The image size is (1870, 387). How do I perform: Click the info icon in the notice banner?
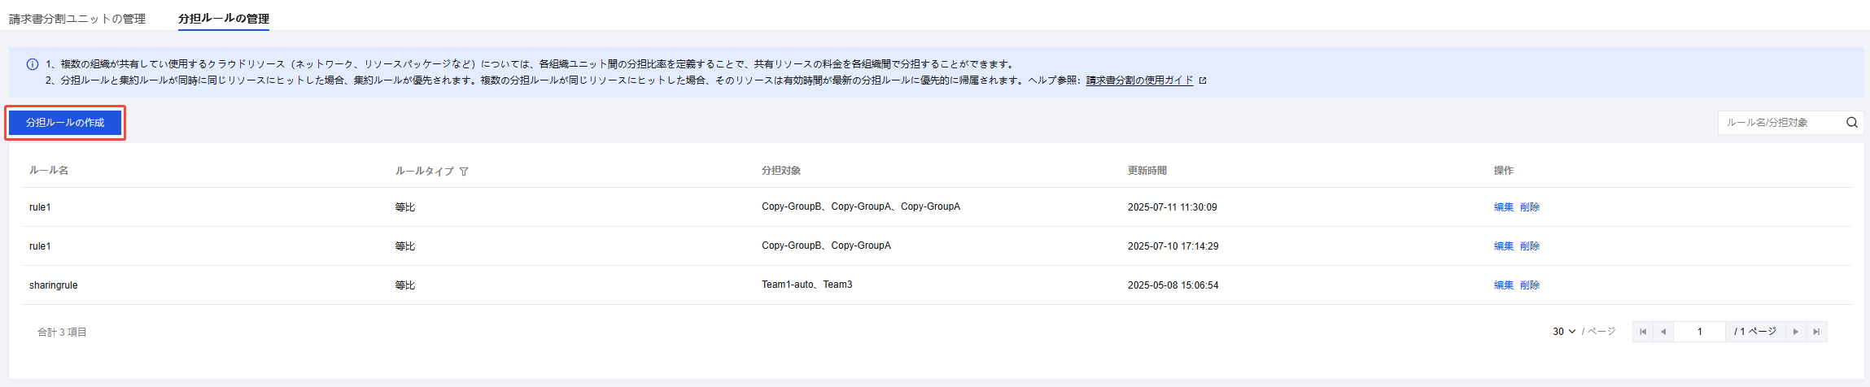pyautogui.click(x=33, y=64)
